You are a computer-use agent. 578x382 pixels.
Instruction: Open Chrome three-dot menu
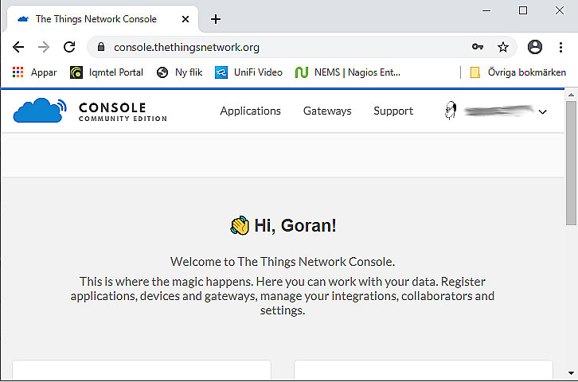(x=560, y=47)
